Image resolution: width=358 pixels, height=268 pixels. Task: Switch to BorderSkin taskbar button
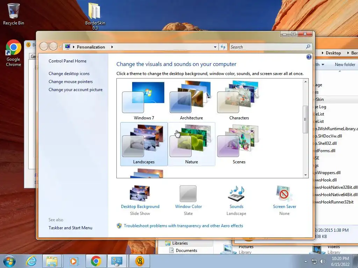click(x=139, y=261)
